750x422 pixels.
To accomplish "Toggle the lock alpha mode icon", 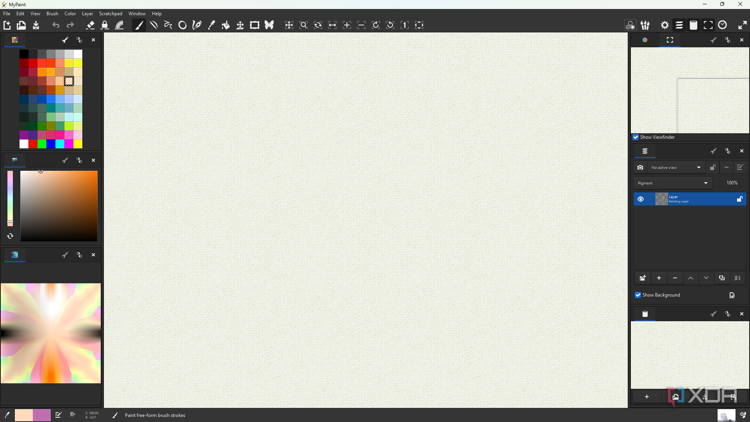I will pos(105,25).
